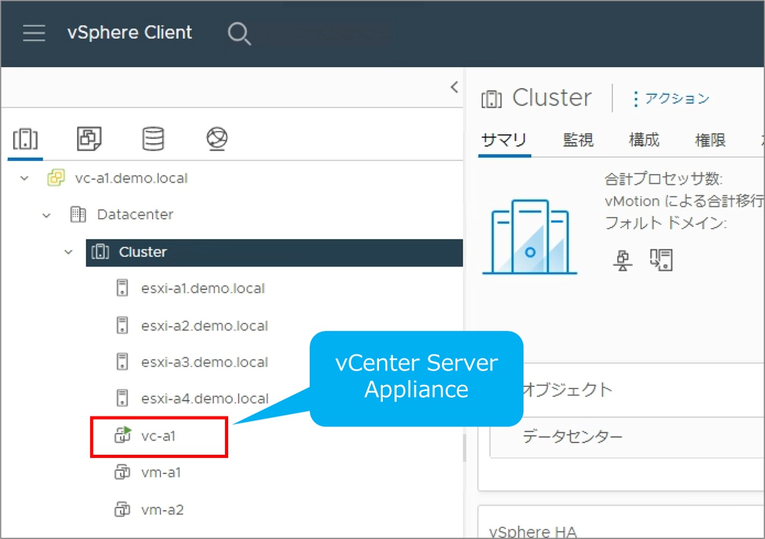This screenshot has width=765, height=539.
Task: Select the vc-a1 virtual machine
Action: tap(158, 436)
